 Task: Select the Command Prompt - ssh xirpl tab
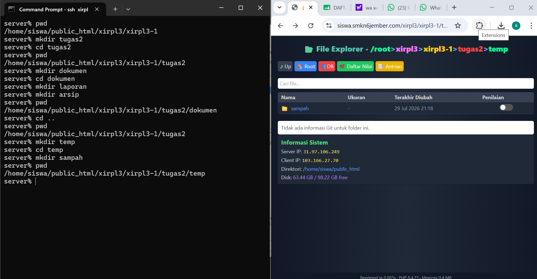click(x=56, y=9)
